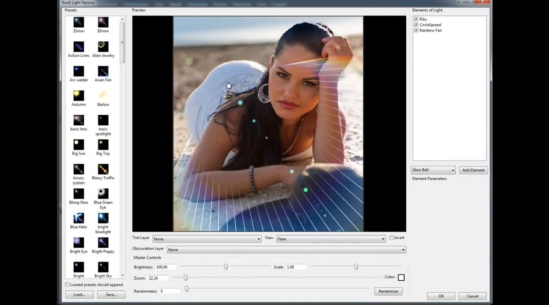Choose the Alien Jewelry preset

coord(103,47)
